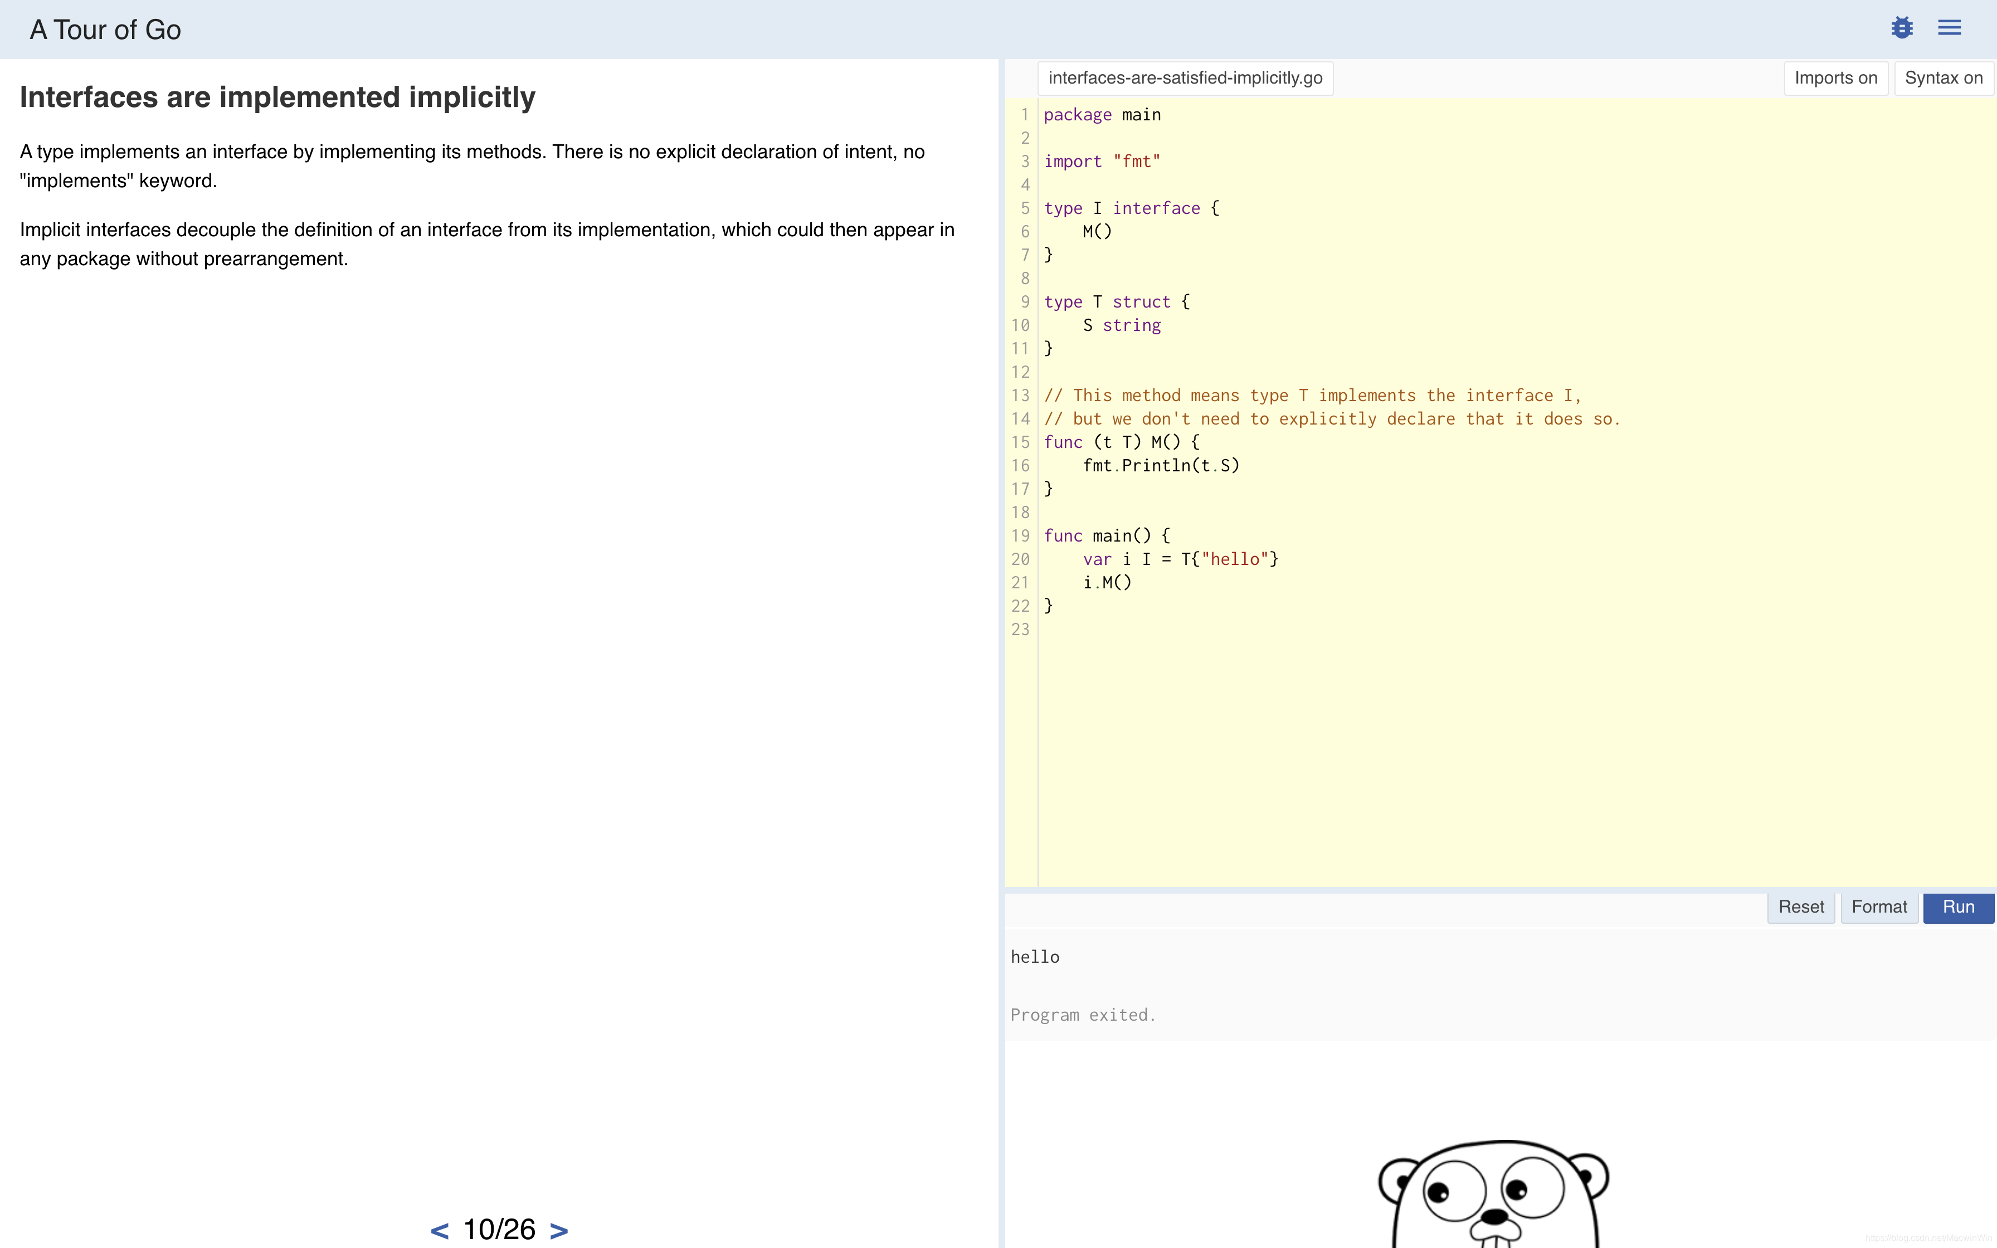Open the hamburger table of contents menu

pyautogui.click(x=1949, y=28)
